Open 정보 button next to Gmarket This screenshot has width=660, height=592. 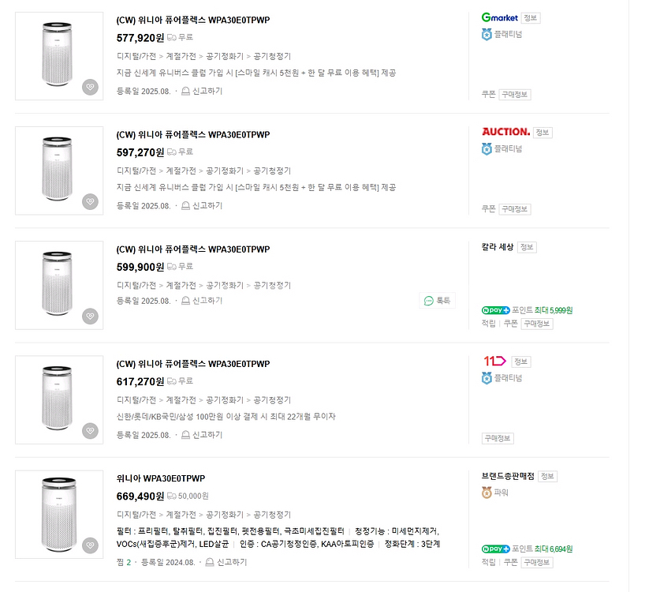(531, 18)
